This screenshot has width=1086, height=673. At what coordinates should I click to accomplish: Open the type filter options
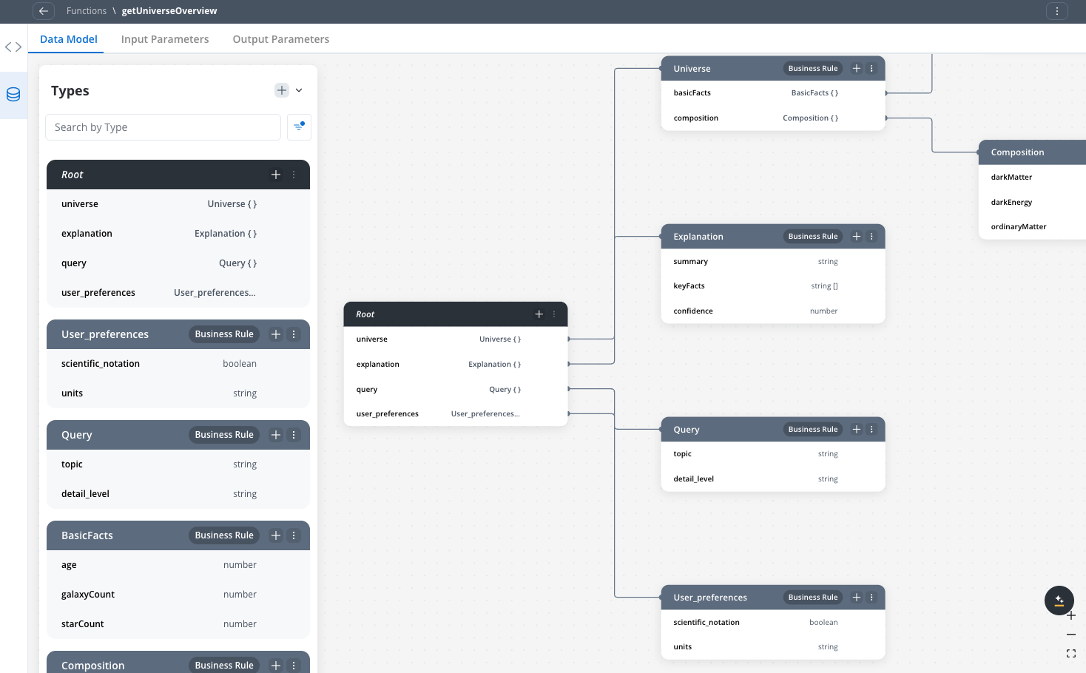point(299,127)
